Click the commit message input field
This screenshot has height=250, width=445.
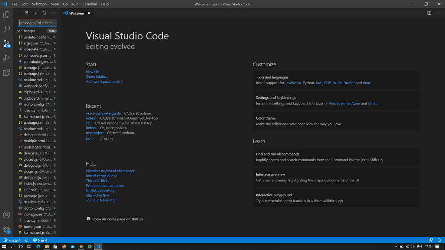[x=37, y=23]
